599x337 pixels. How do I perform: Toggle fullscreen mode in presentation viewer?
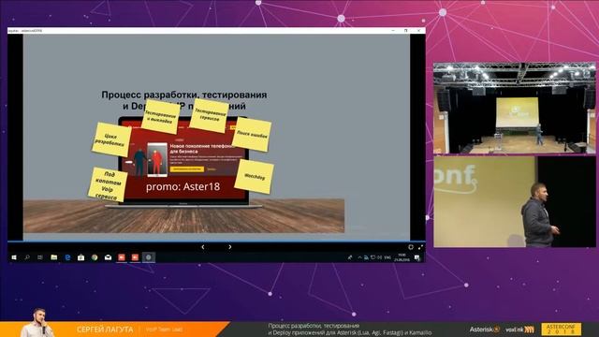(x=420, y=247)
